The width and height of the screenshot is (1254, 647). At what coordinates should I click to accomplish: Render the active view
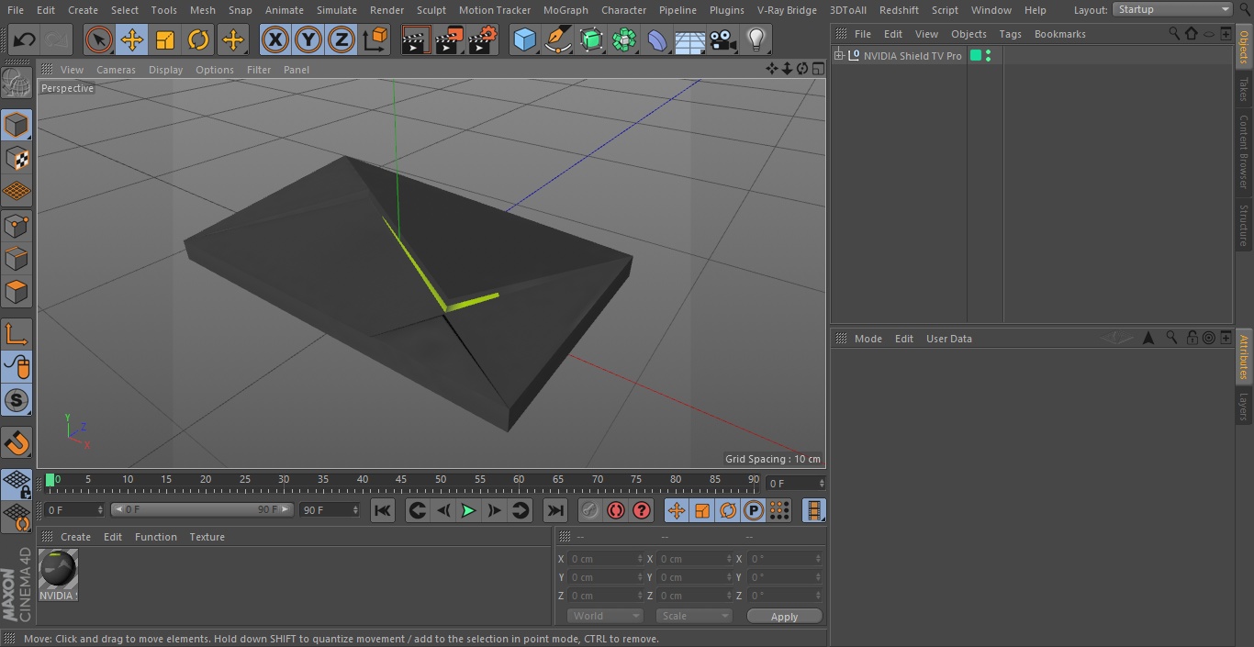(x=416, y=40)
